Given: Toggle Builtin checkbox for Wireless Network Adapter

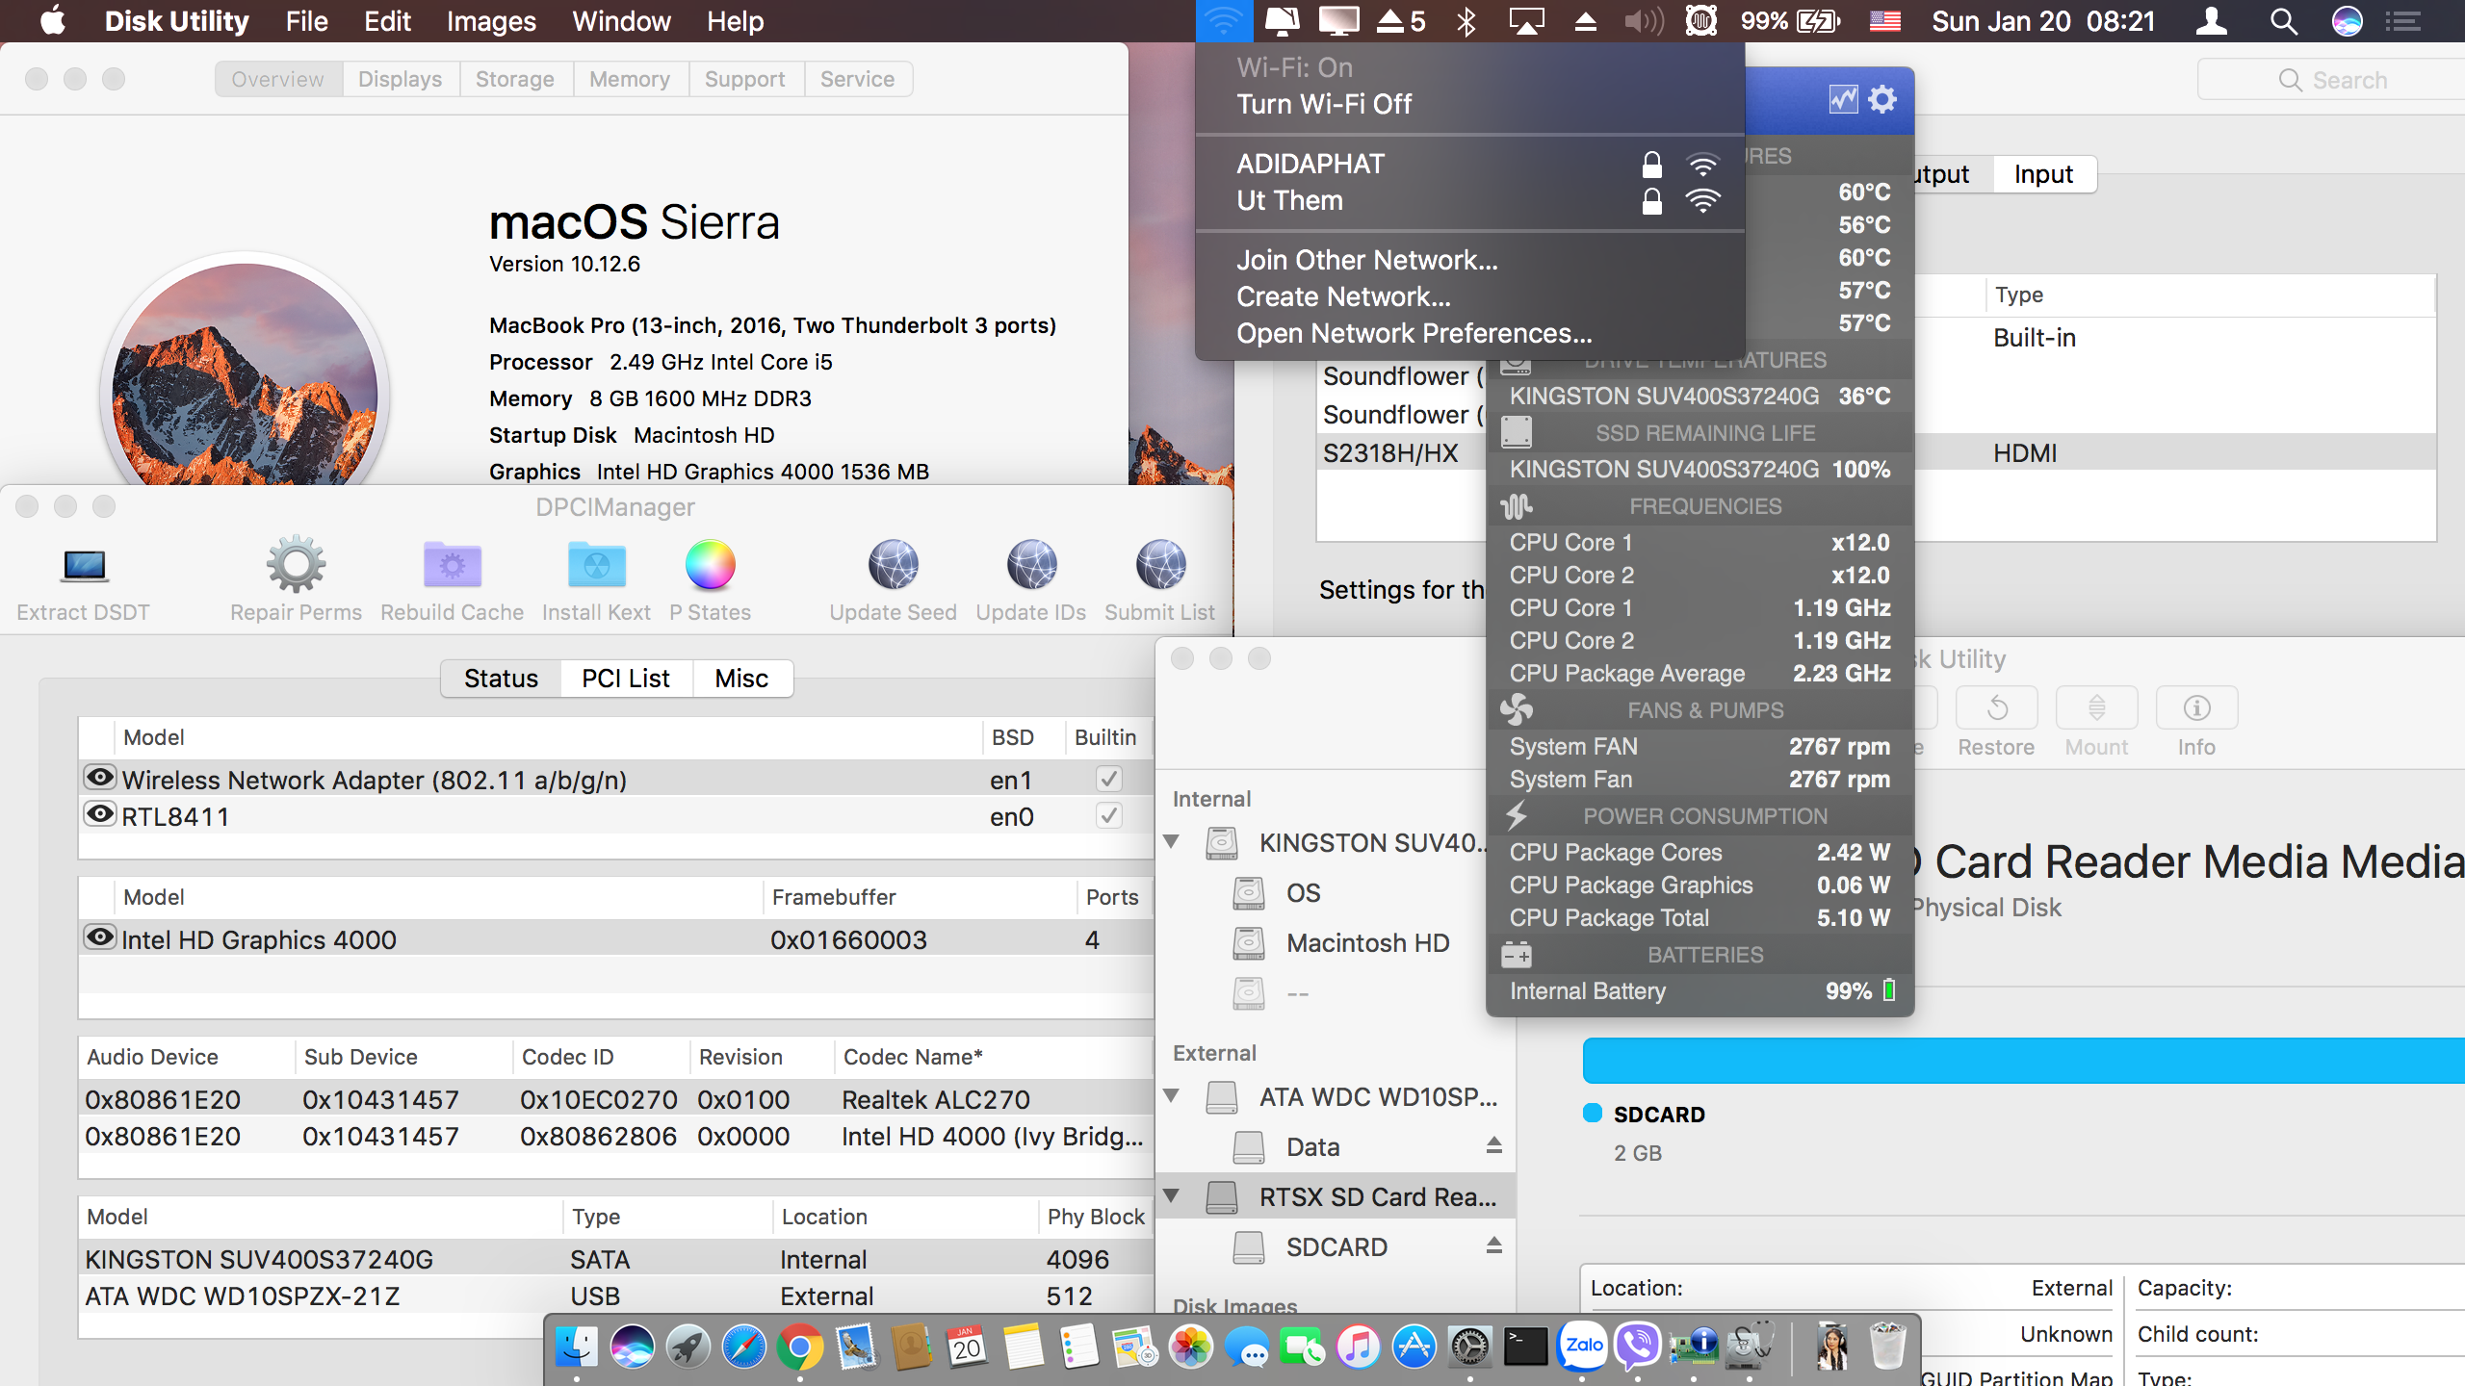Looking at the screenshot, I should click(1108, 779).
